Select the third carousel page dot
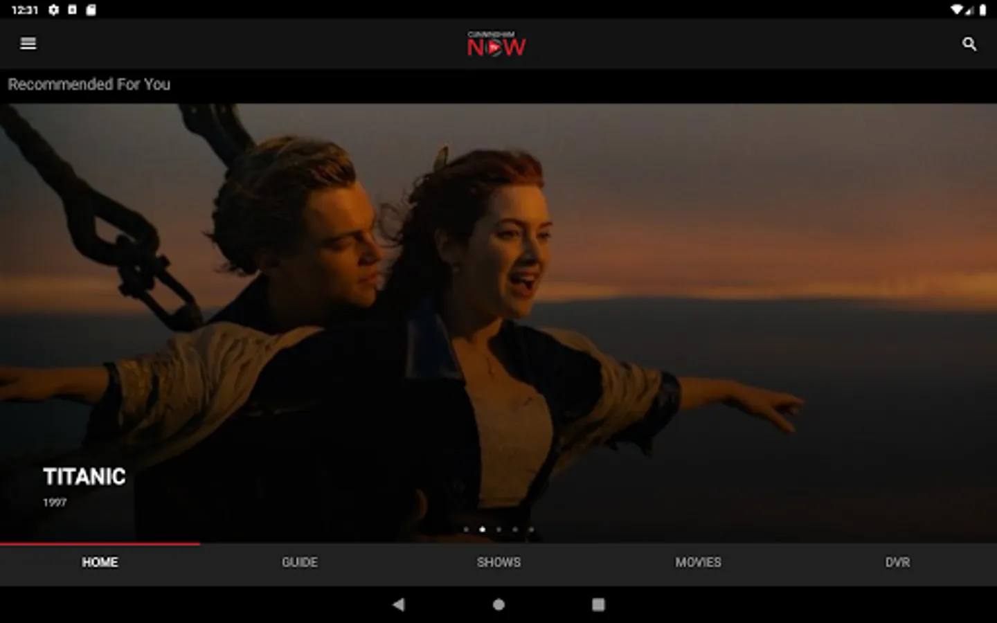 tap(498, 530)
